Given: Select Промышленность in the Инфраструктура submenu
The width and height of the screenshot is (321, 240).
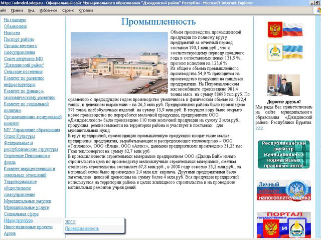Looking at the screenshot, I should [x=82, y=228].
